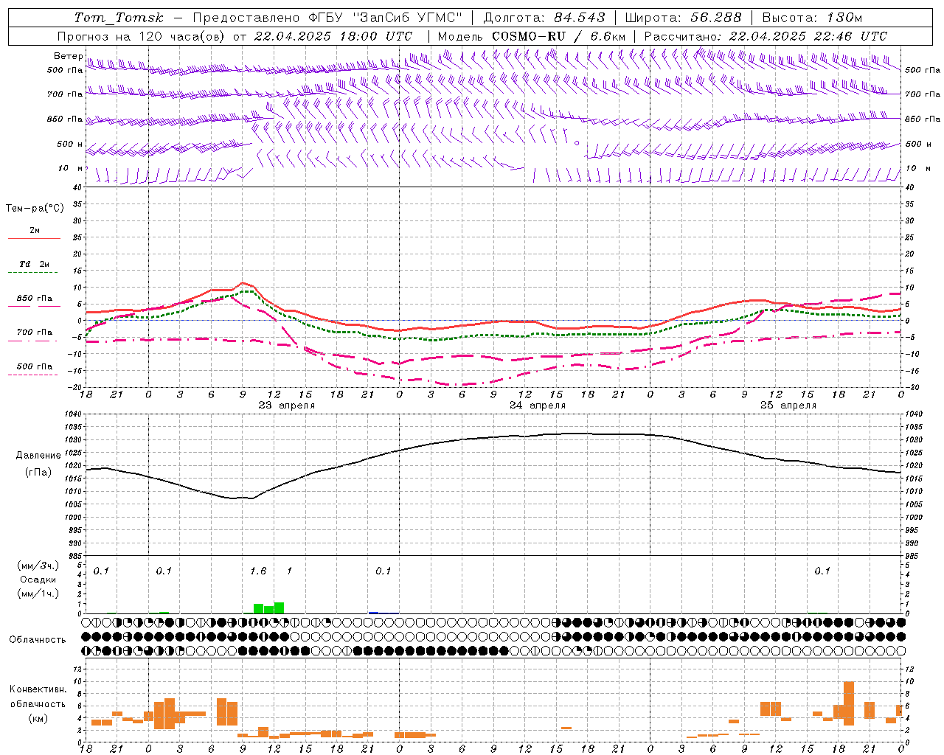Image resolution: width=944 pixels, height=755 pixels.
Task: Click the 'Давление' pressure section label
Action: 38,456
